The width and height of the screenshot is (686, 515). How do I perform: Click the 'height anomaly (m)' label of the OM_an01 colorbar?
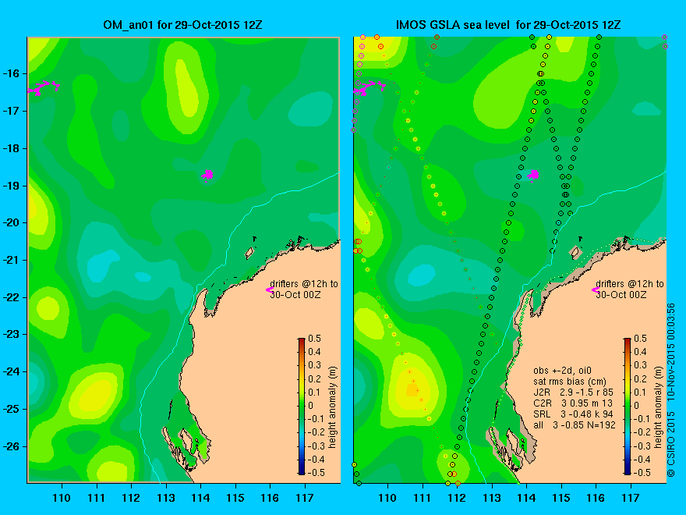click(333, 407)
